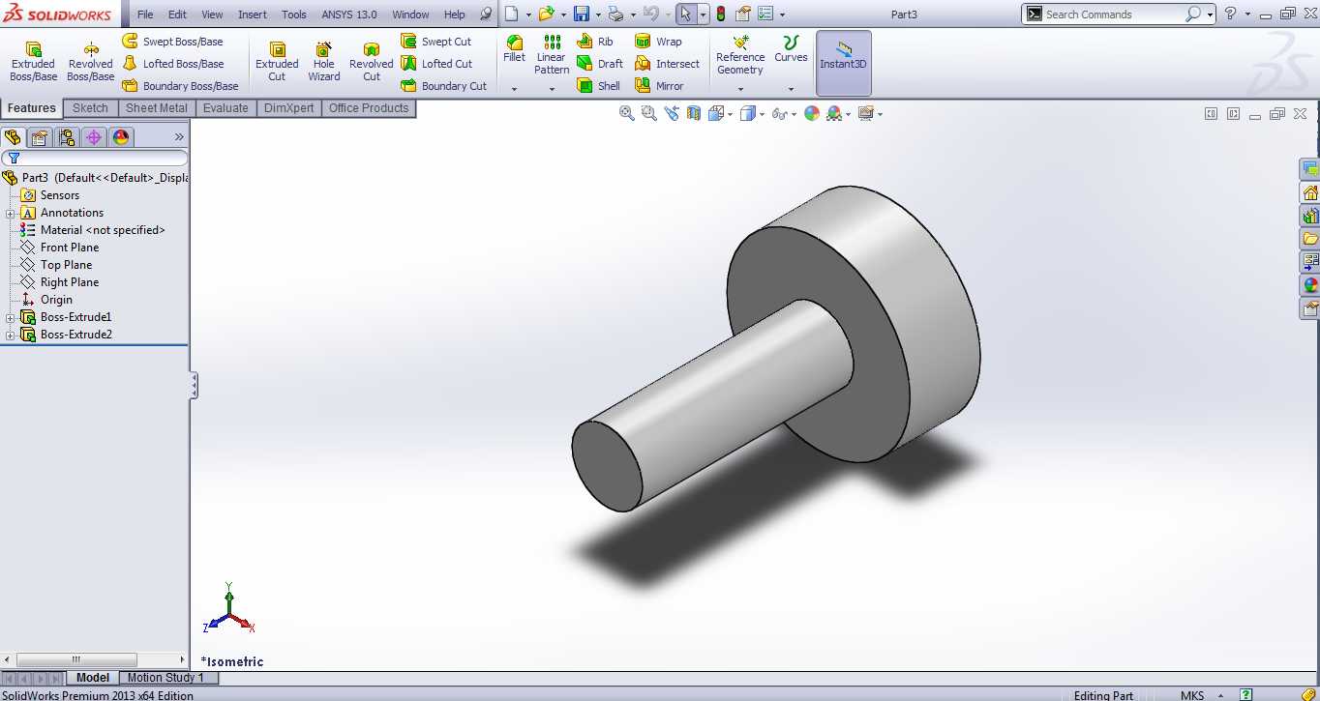Switch to the Sheet Metal tab
Screen dimensions: 1320x701
(x=156, y=108)
